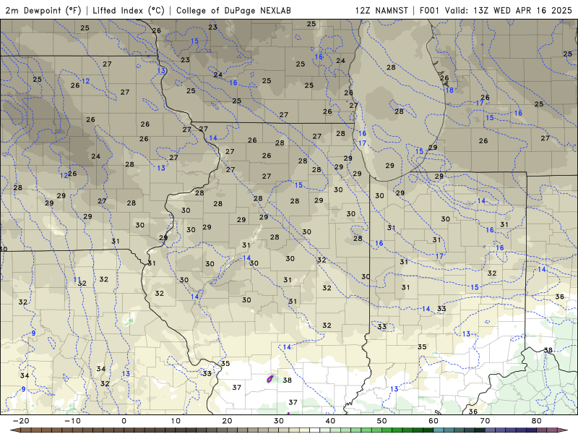Viewport: 578px width, 434px height.
Task: Click the blue '11' lifted index contour label
Action: point(77,280)
